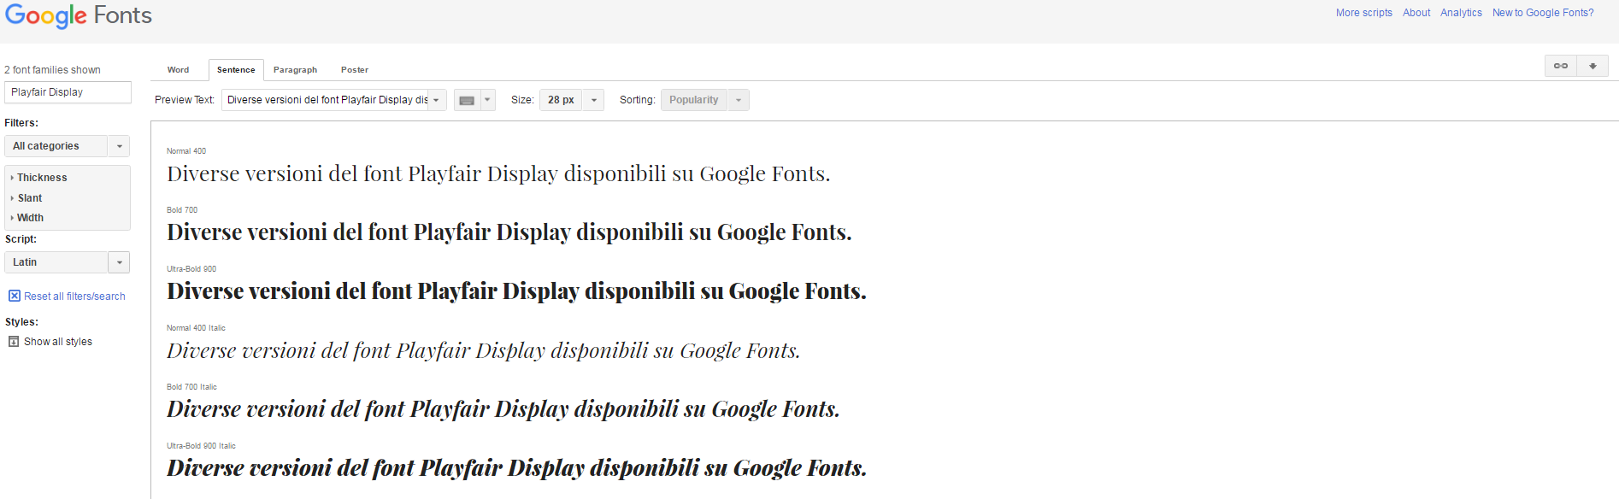Click the Google Fonts logo
Viewport: 1619px width, 499px height.
click(79, 16)
